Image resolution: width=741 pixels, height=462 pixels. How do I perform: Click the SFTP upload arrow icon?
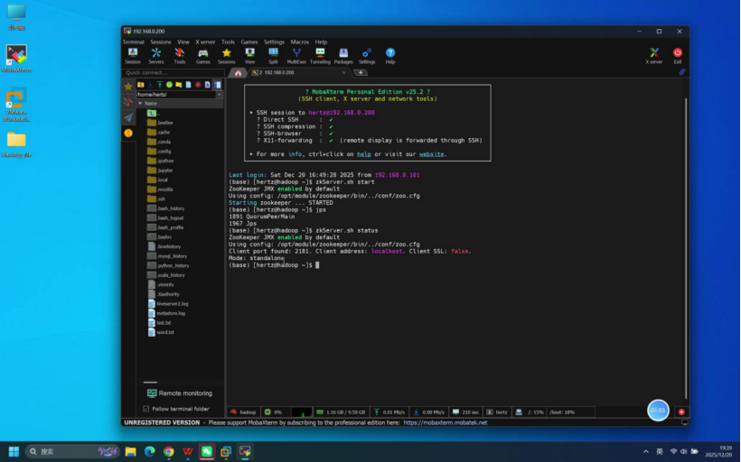[x=160, y=85]
